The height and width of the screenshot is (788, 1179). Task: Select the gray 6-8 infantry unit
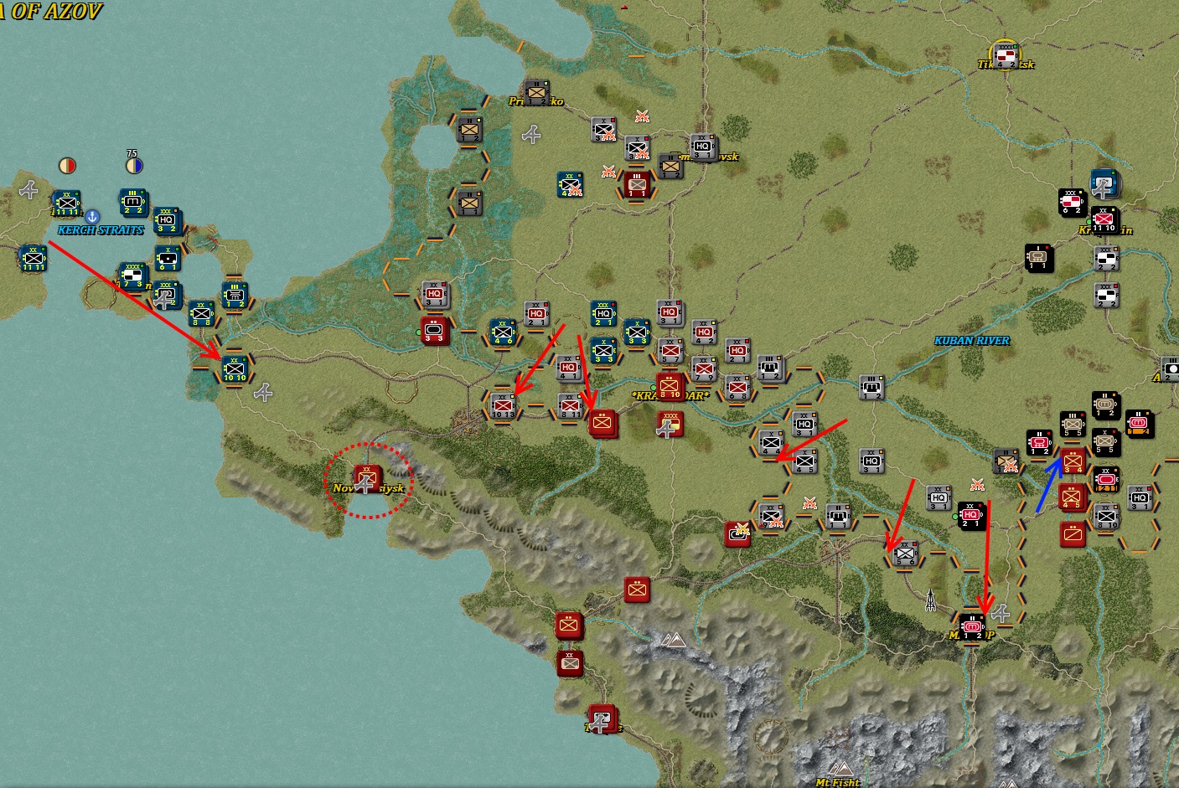coord(737,387)
